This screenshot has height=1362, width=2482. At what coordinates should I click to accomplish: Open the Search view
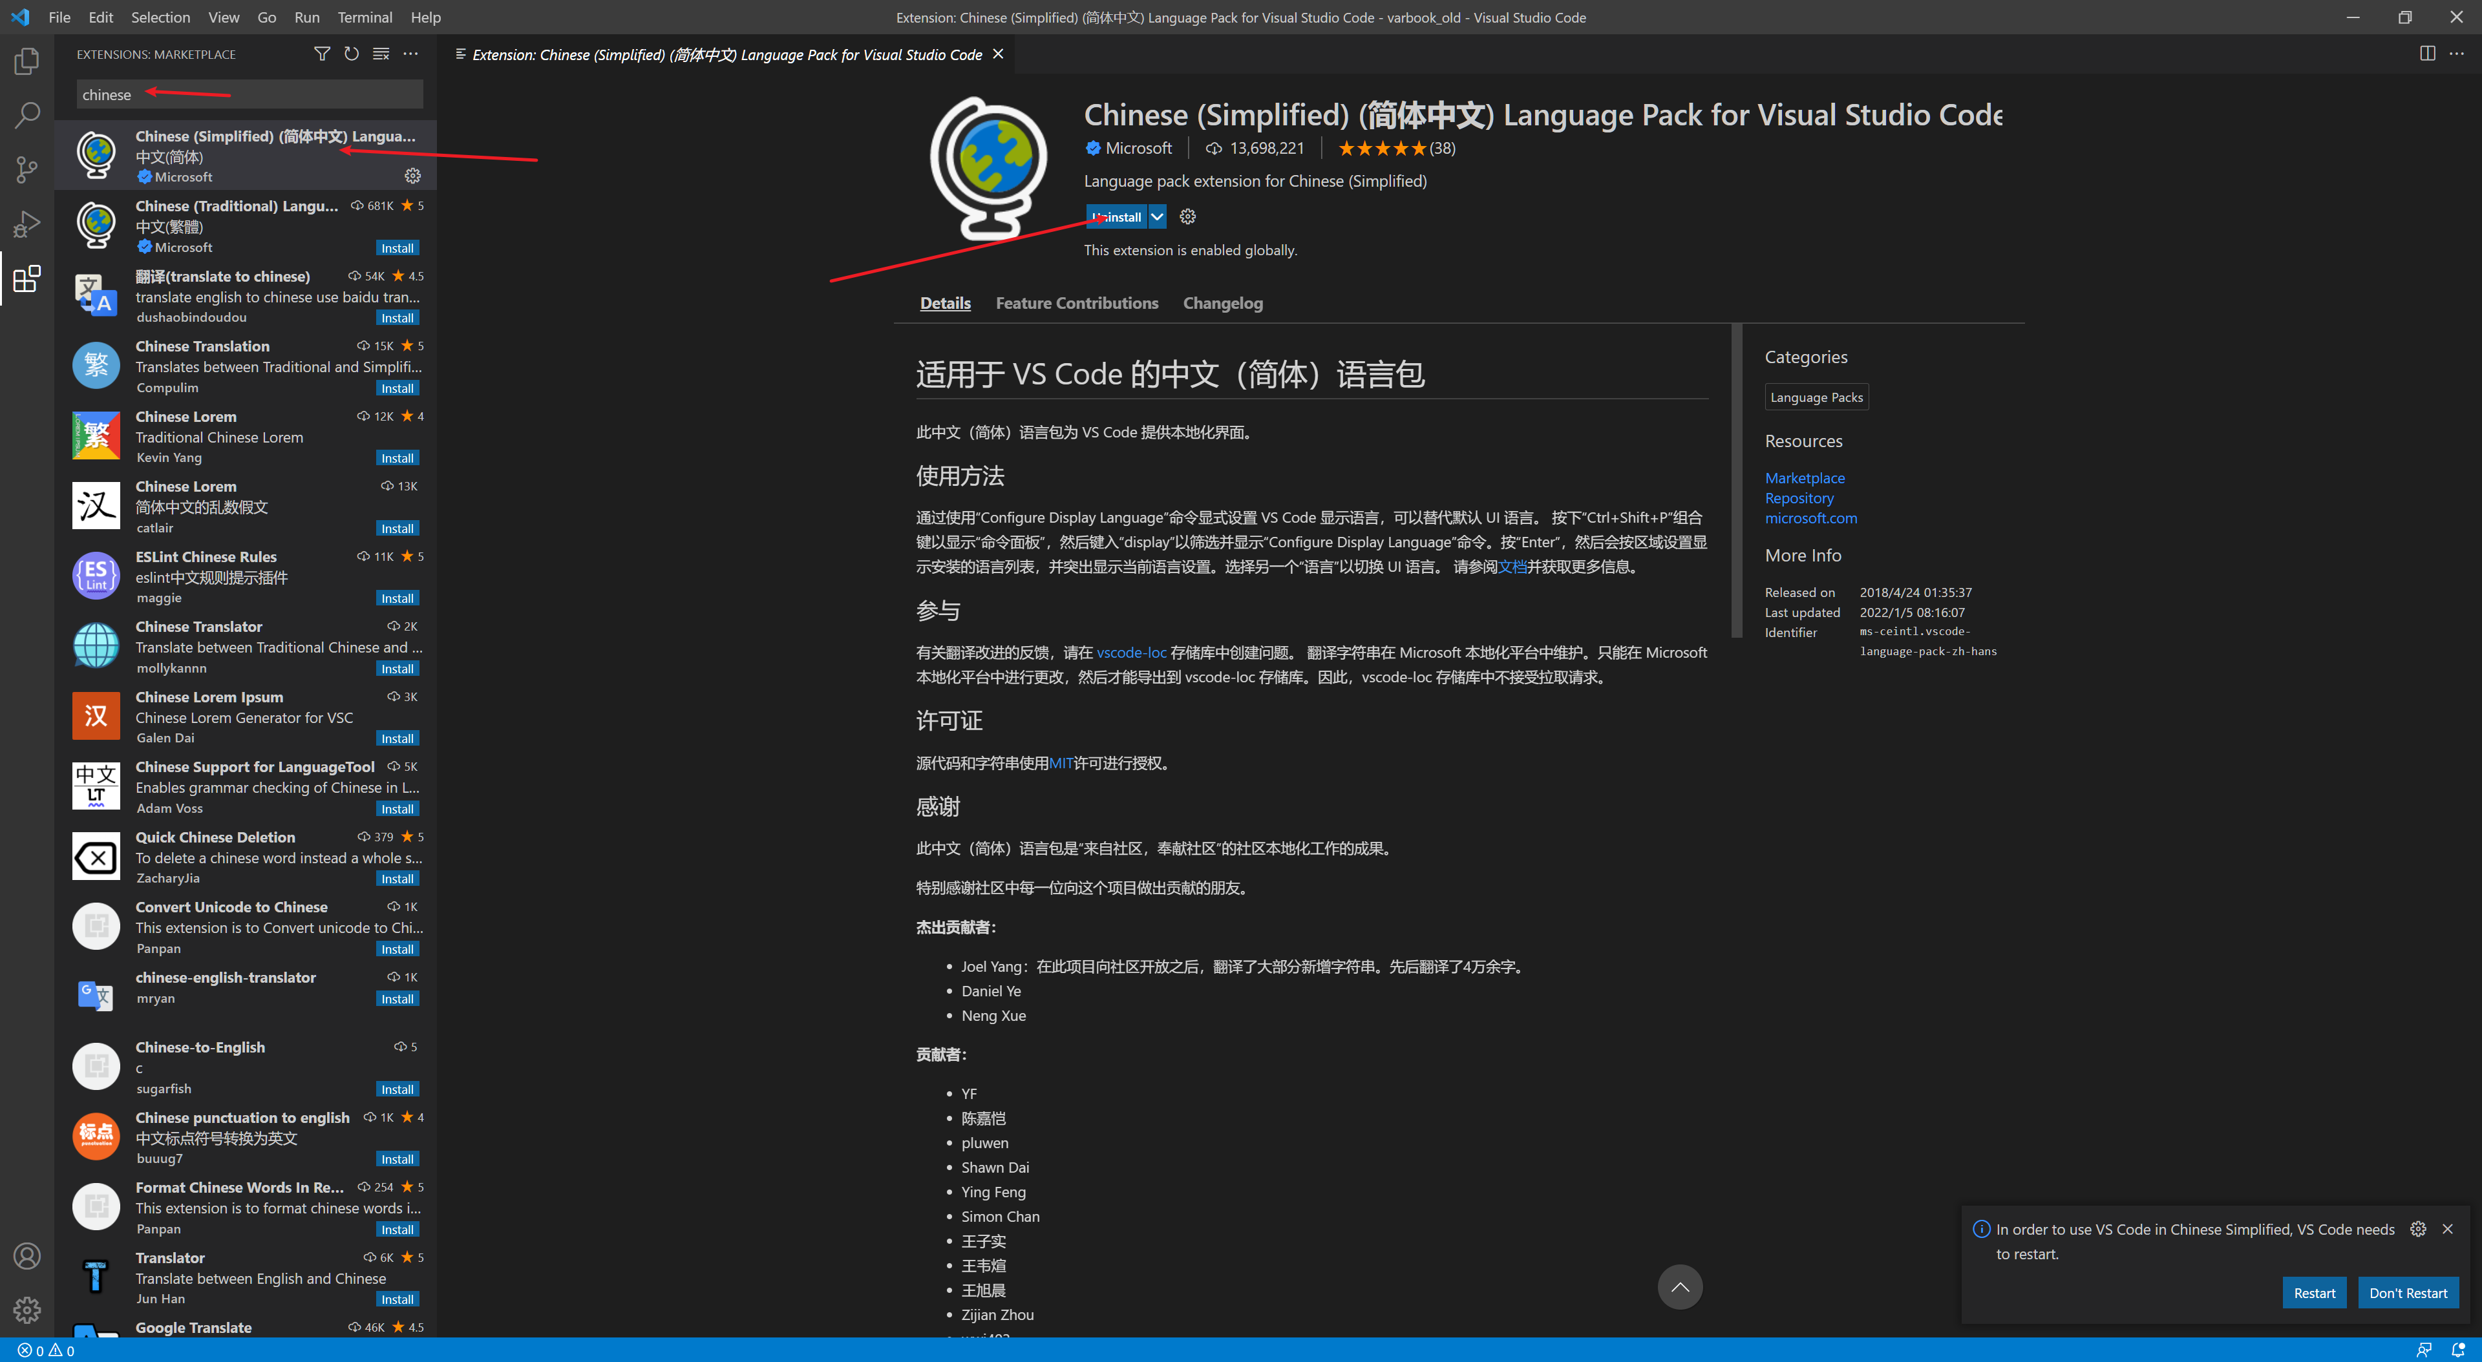pyautogui.click(x=27, y=114)
